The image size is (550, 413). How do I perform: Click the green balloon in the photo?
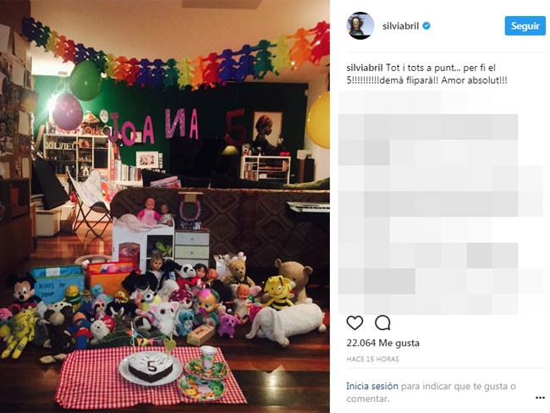click(x=85, y=80)
